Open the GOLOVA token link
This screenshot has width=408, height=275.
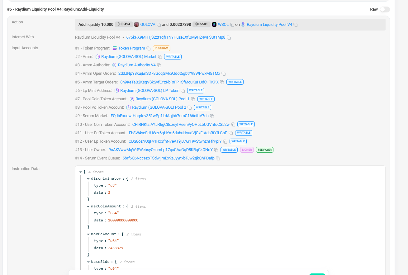[148, 24]
